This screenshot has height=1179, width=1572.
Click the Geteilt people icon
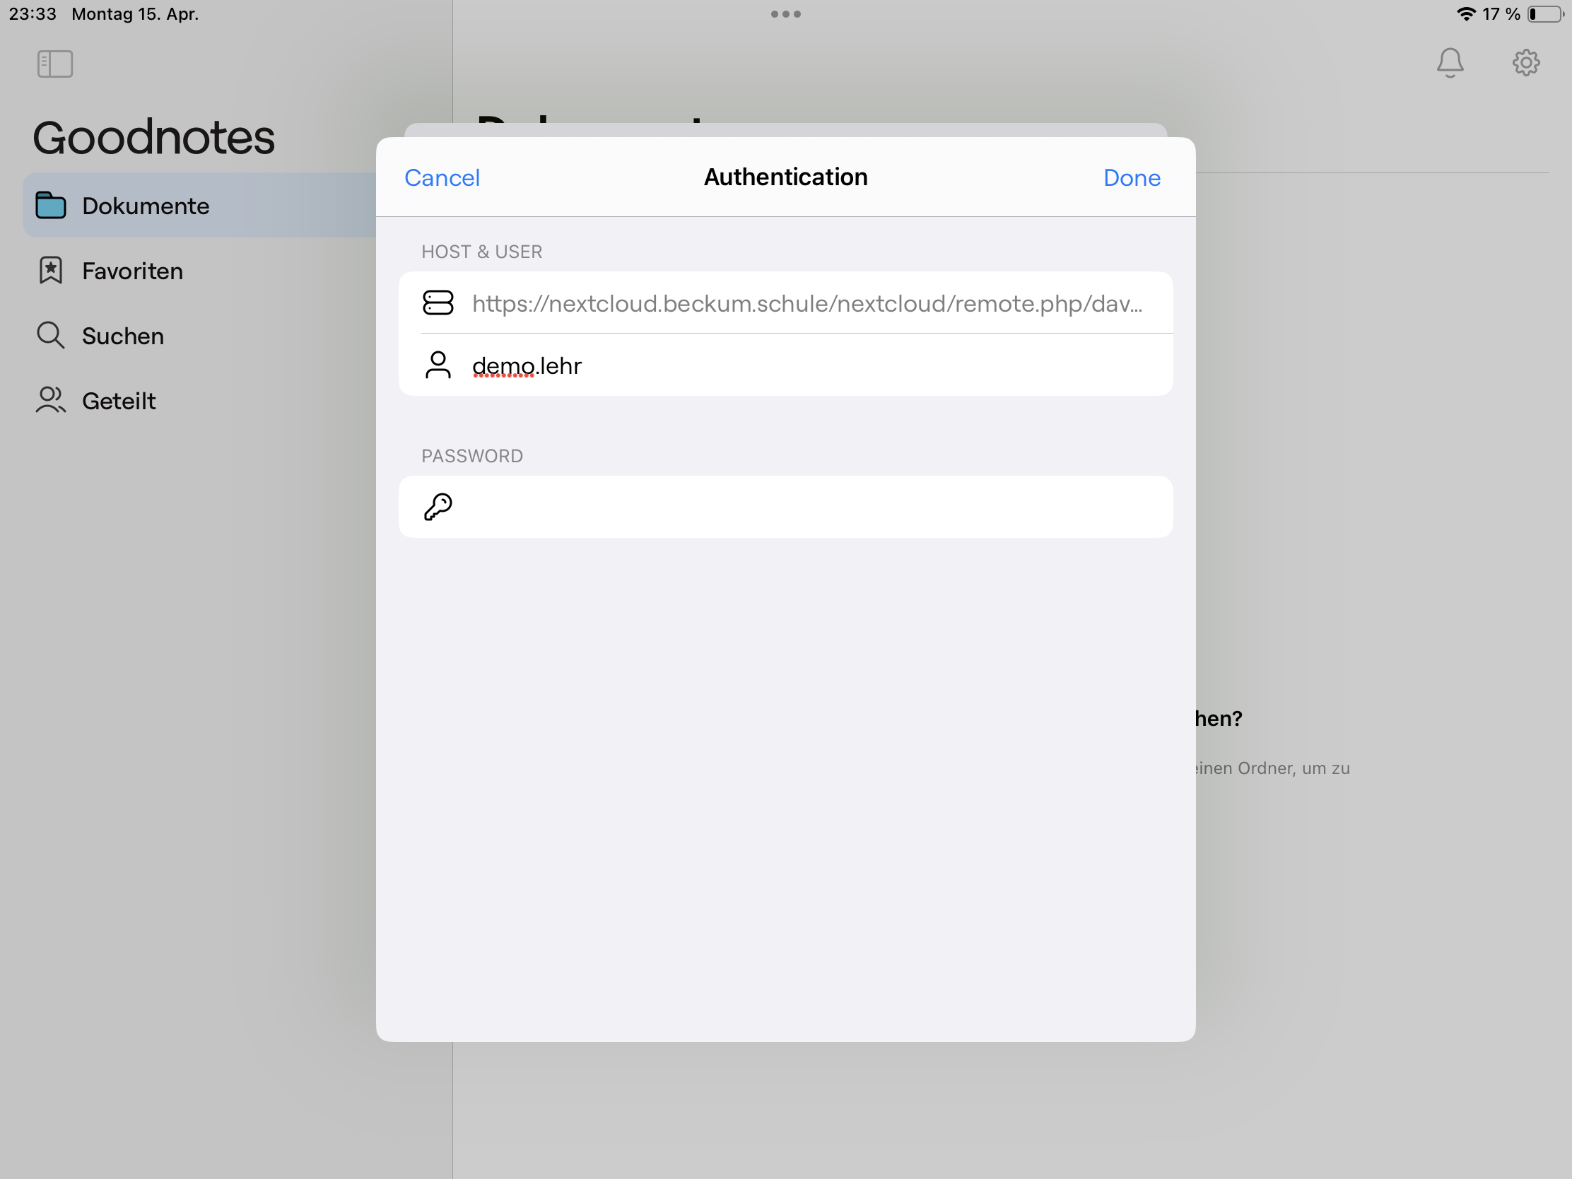pos(50,400)
